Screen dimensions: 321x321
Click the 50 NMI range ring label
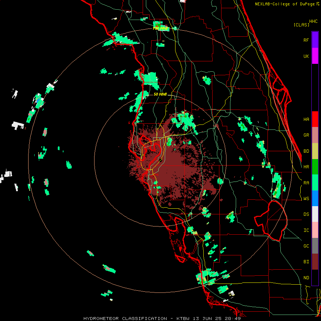[160, 94]
